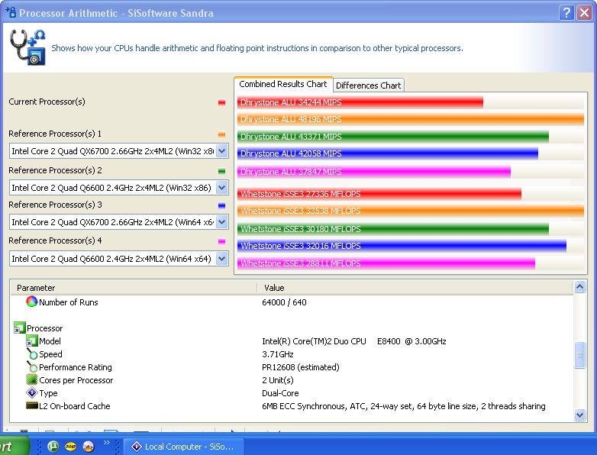Click the 64000 / 640 value
This screenshot has width=597, height=455.
[x=284, y=302]
